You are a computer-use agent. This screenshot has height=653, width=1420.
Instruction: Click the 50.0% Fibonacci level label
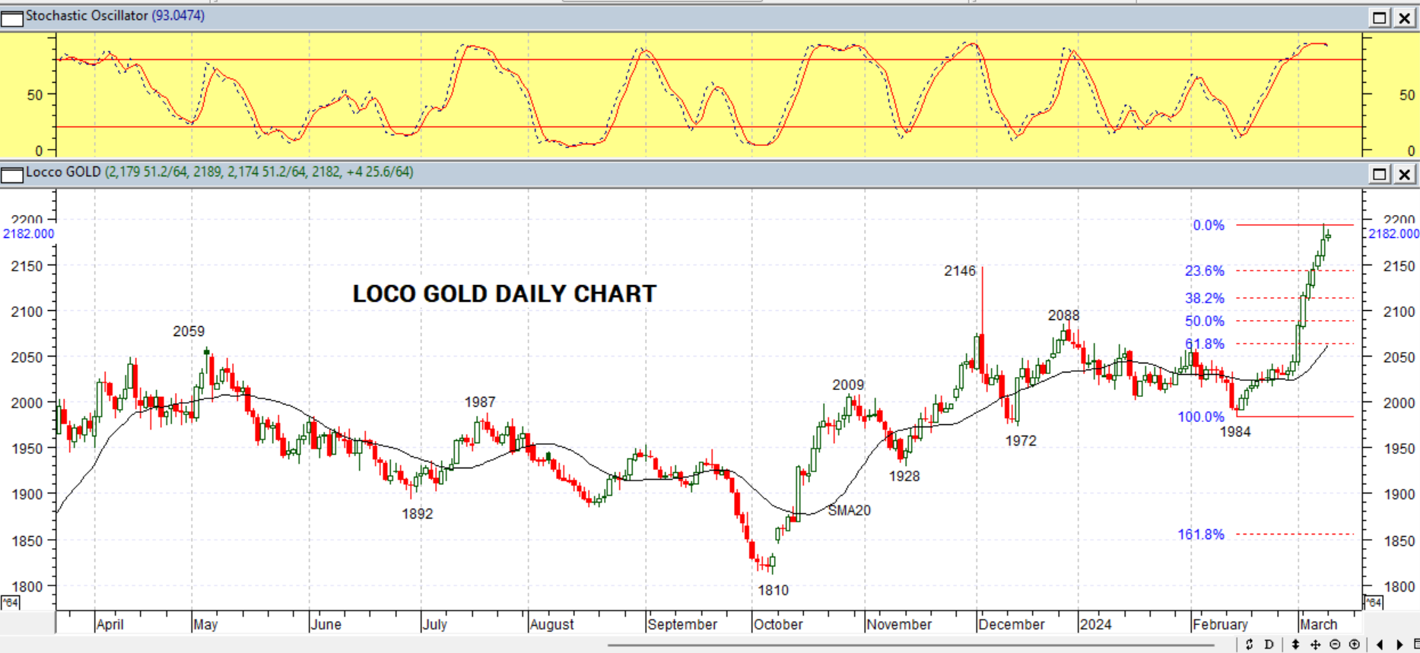click(1205, 321)
